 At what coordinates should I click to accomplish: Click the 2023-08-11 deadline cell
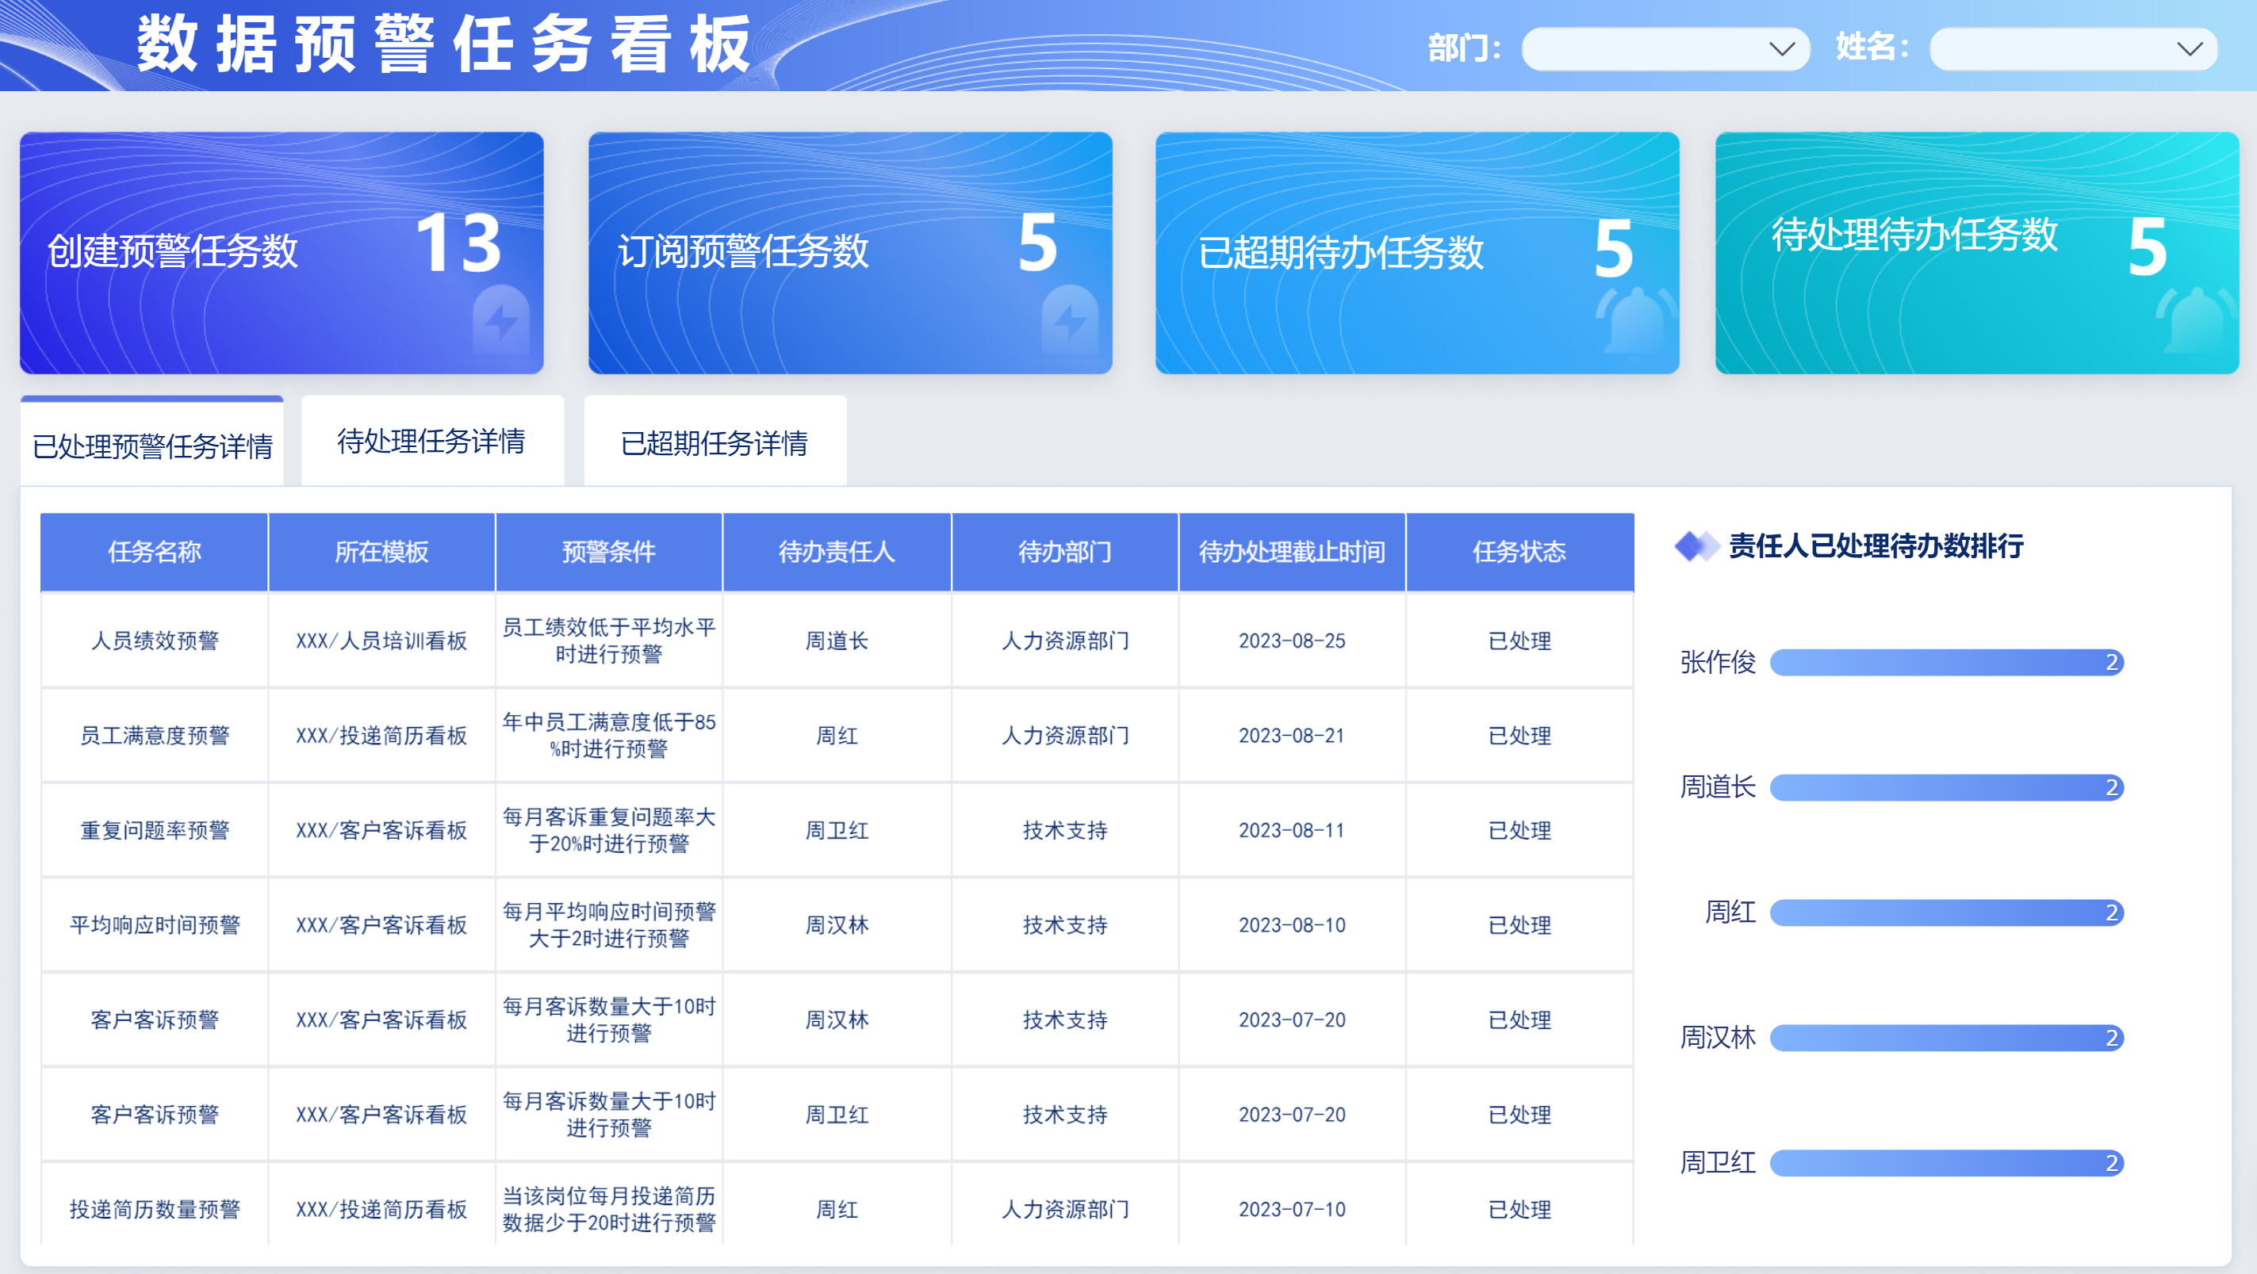1291,830
